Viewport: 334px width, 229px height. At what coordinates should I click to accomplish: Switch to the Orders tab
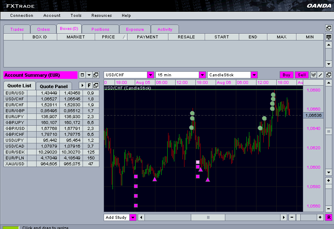coord(43,29)
